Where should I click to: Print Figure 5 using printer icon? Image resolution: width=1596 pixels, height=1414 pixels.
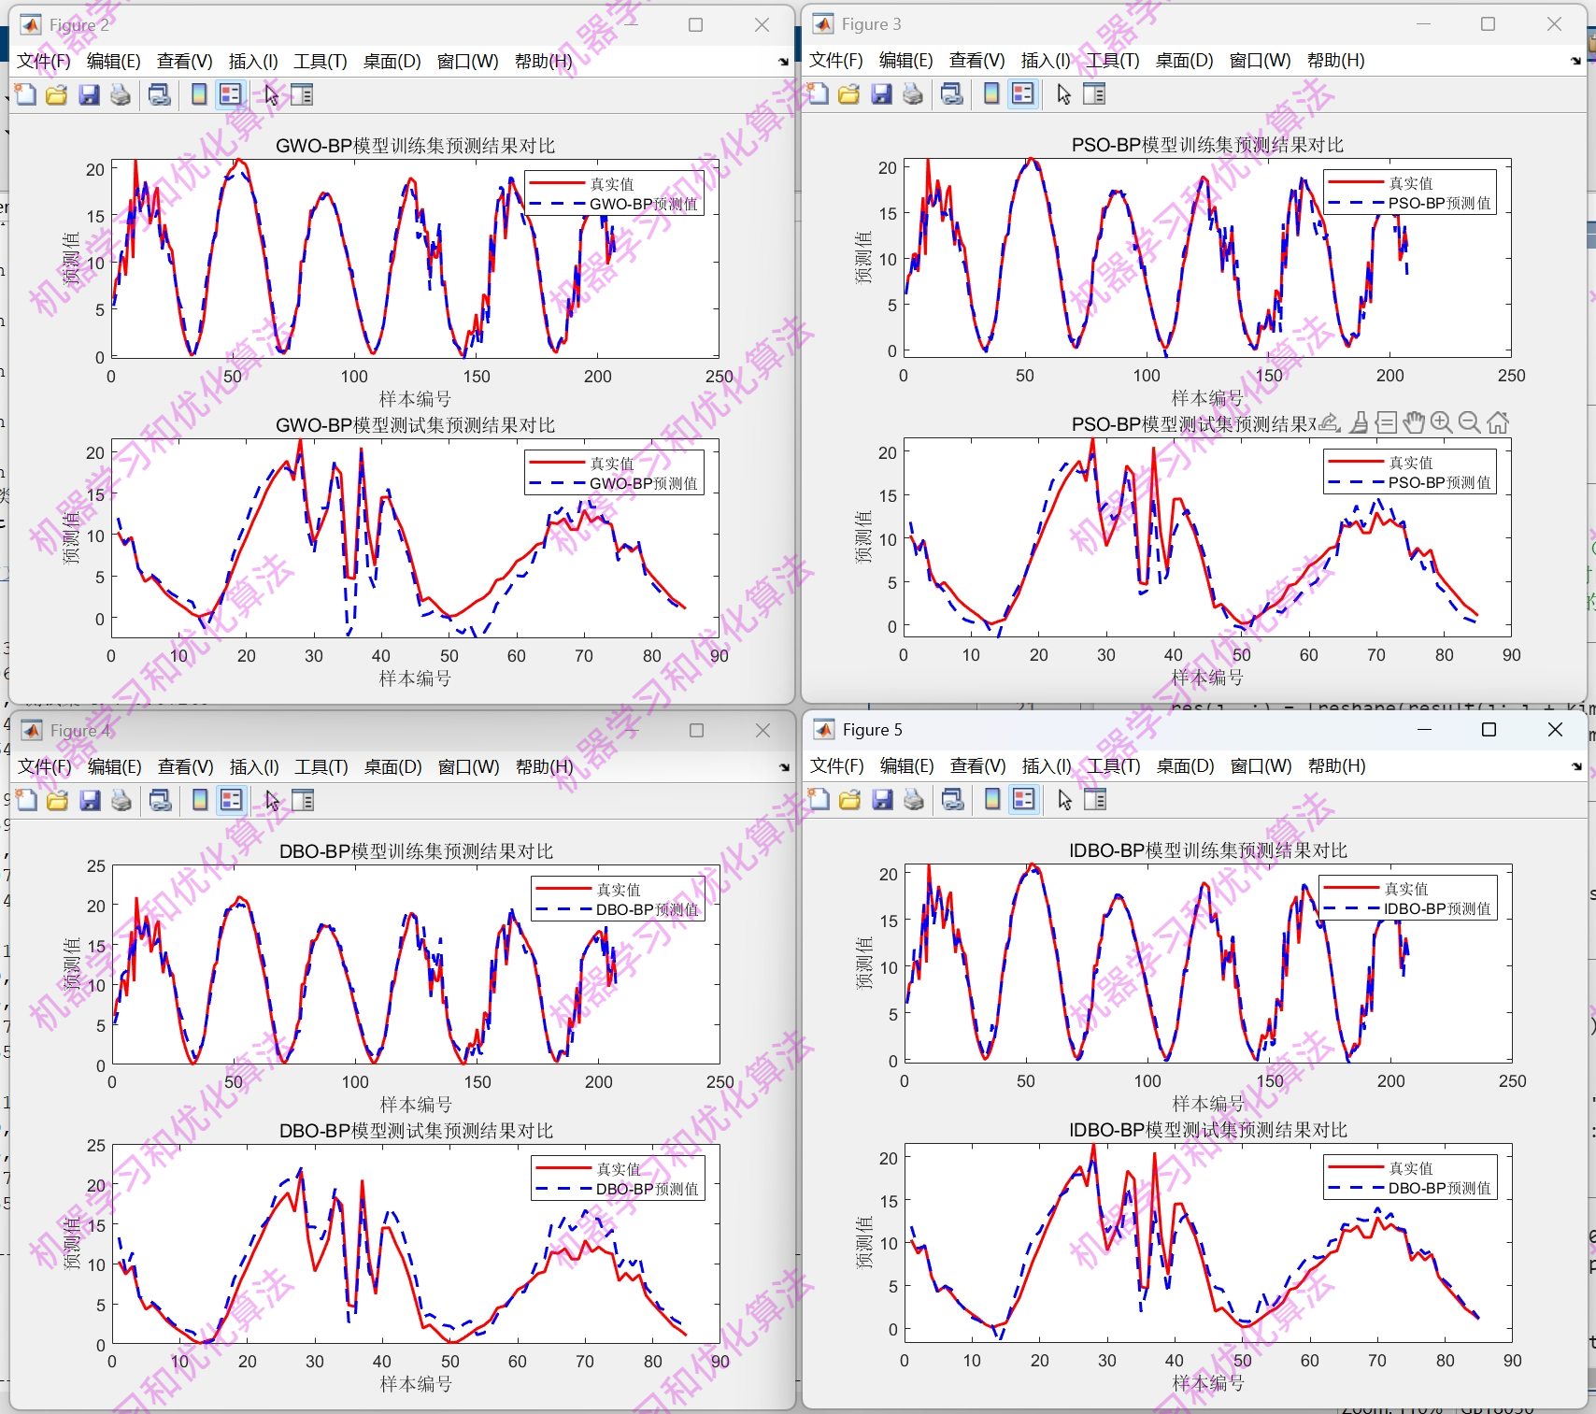pyautogui.click(x=914, y=799)
